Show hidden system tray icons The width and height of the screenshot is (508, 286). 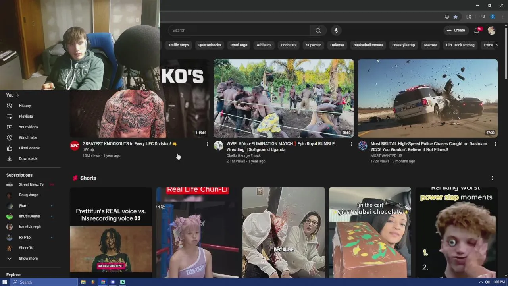[x=481, y=282]
